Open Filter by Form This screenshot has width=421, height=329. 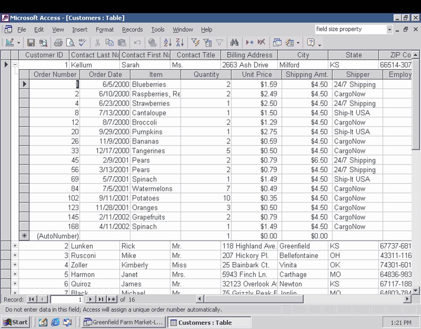pos(207,42)
